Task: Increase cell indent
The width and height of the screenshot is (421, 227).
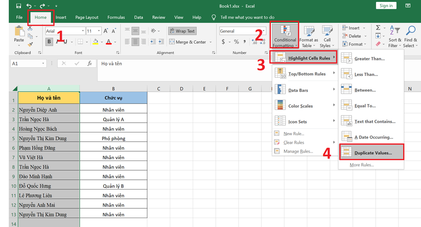Action: tap(161, 42)
